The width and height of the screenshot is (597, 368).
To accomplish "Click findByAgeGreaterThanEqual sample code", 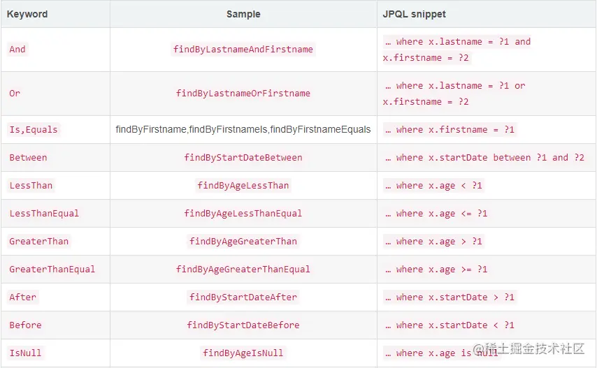I will coord(243,270).
